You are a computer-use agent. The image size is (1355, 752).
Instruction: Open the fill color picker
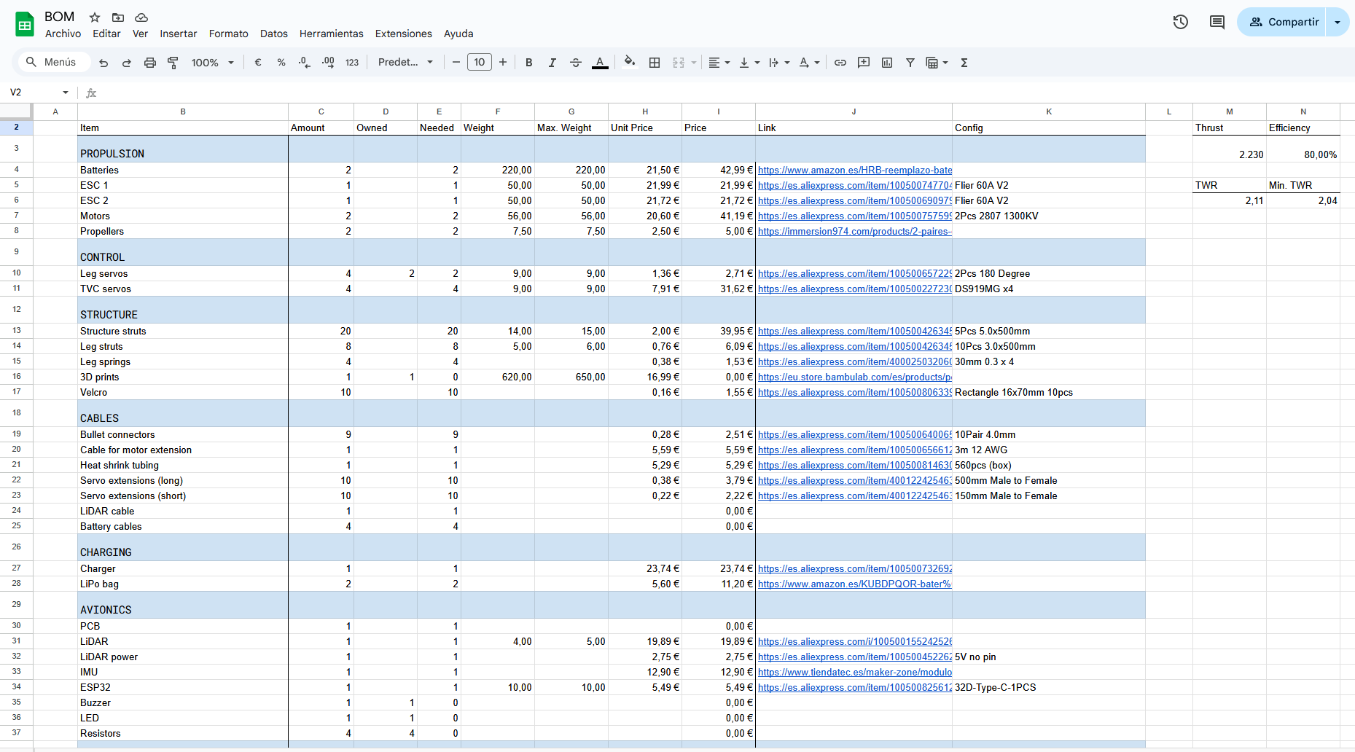coord(630,63)
